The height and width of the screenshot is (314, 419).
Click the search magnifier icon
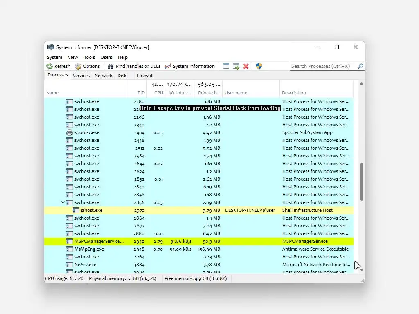pos(360,66)
